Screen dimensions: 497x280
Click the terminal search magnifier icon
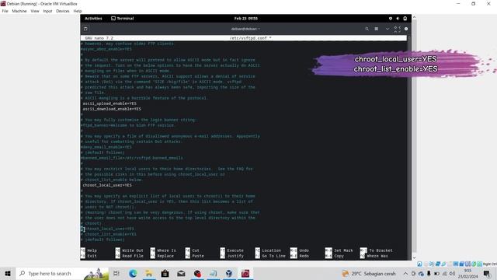pos(367,29)
